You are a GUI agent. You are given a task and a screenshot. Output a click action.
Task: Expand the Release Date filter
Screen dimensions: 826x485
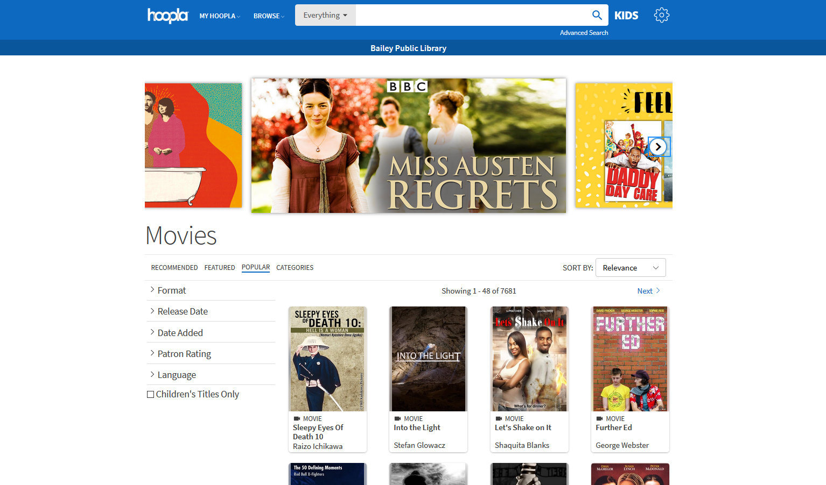tap(182, 311)
